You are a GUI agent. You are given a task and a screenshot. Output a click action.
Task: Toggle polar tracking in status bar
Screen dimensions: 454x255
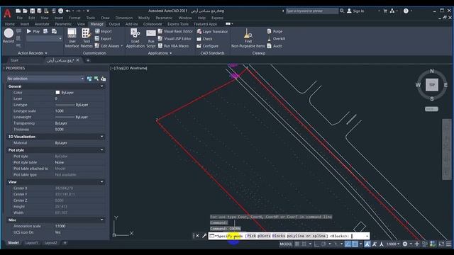(323, 244)
